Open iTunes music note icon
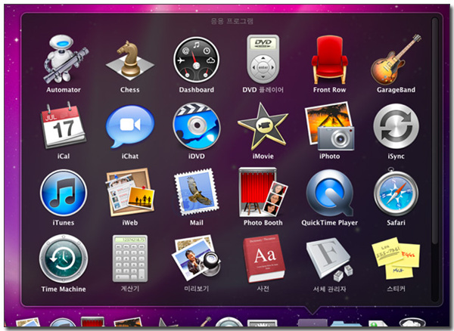This screenshot has height=331, width=454. [64, 193]
